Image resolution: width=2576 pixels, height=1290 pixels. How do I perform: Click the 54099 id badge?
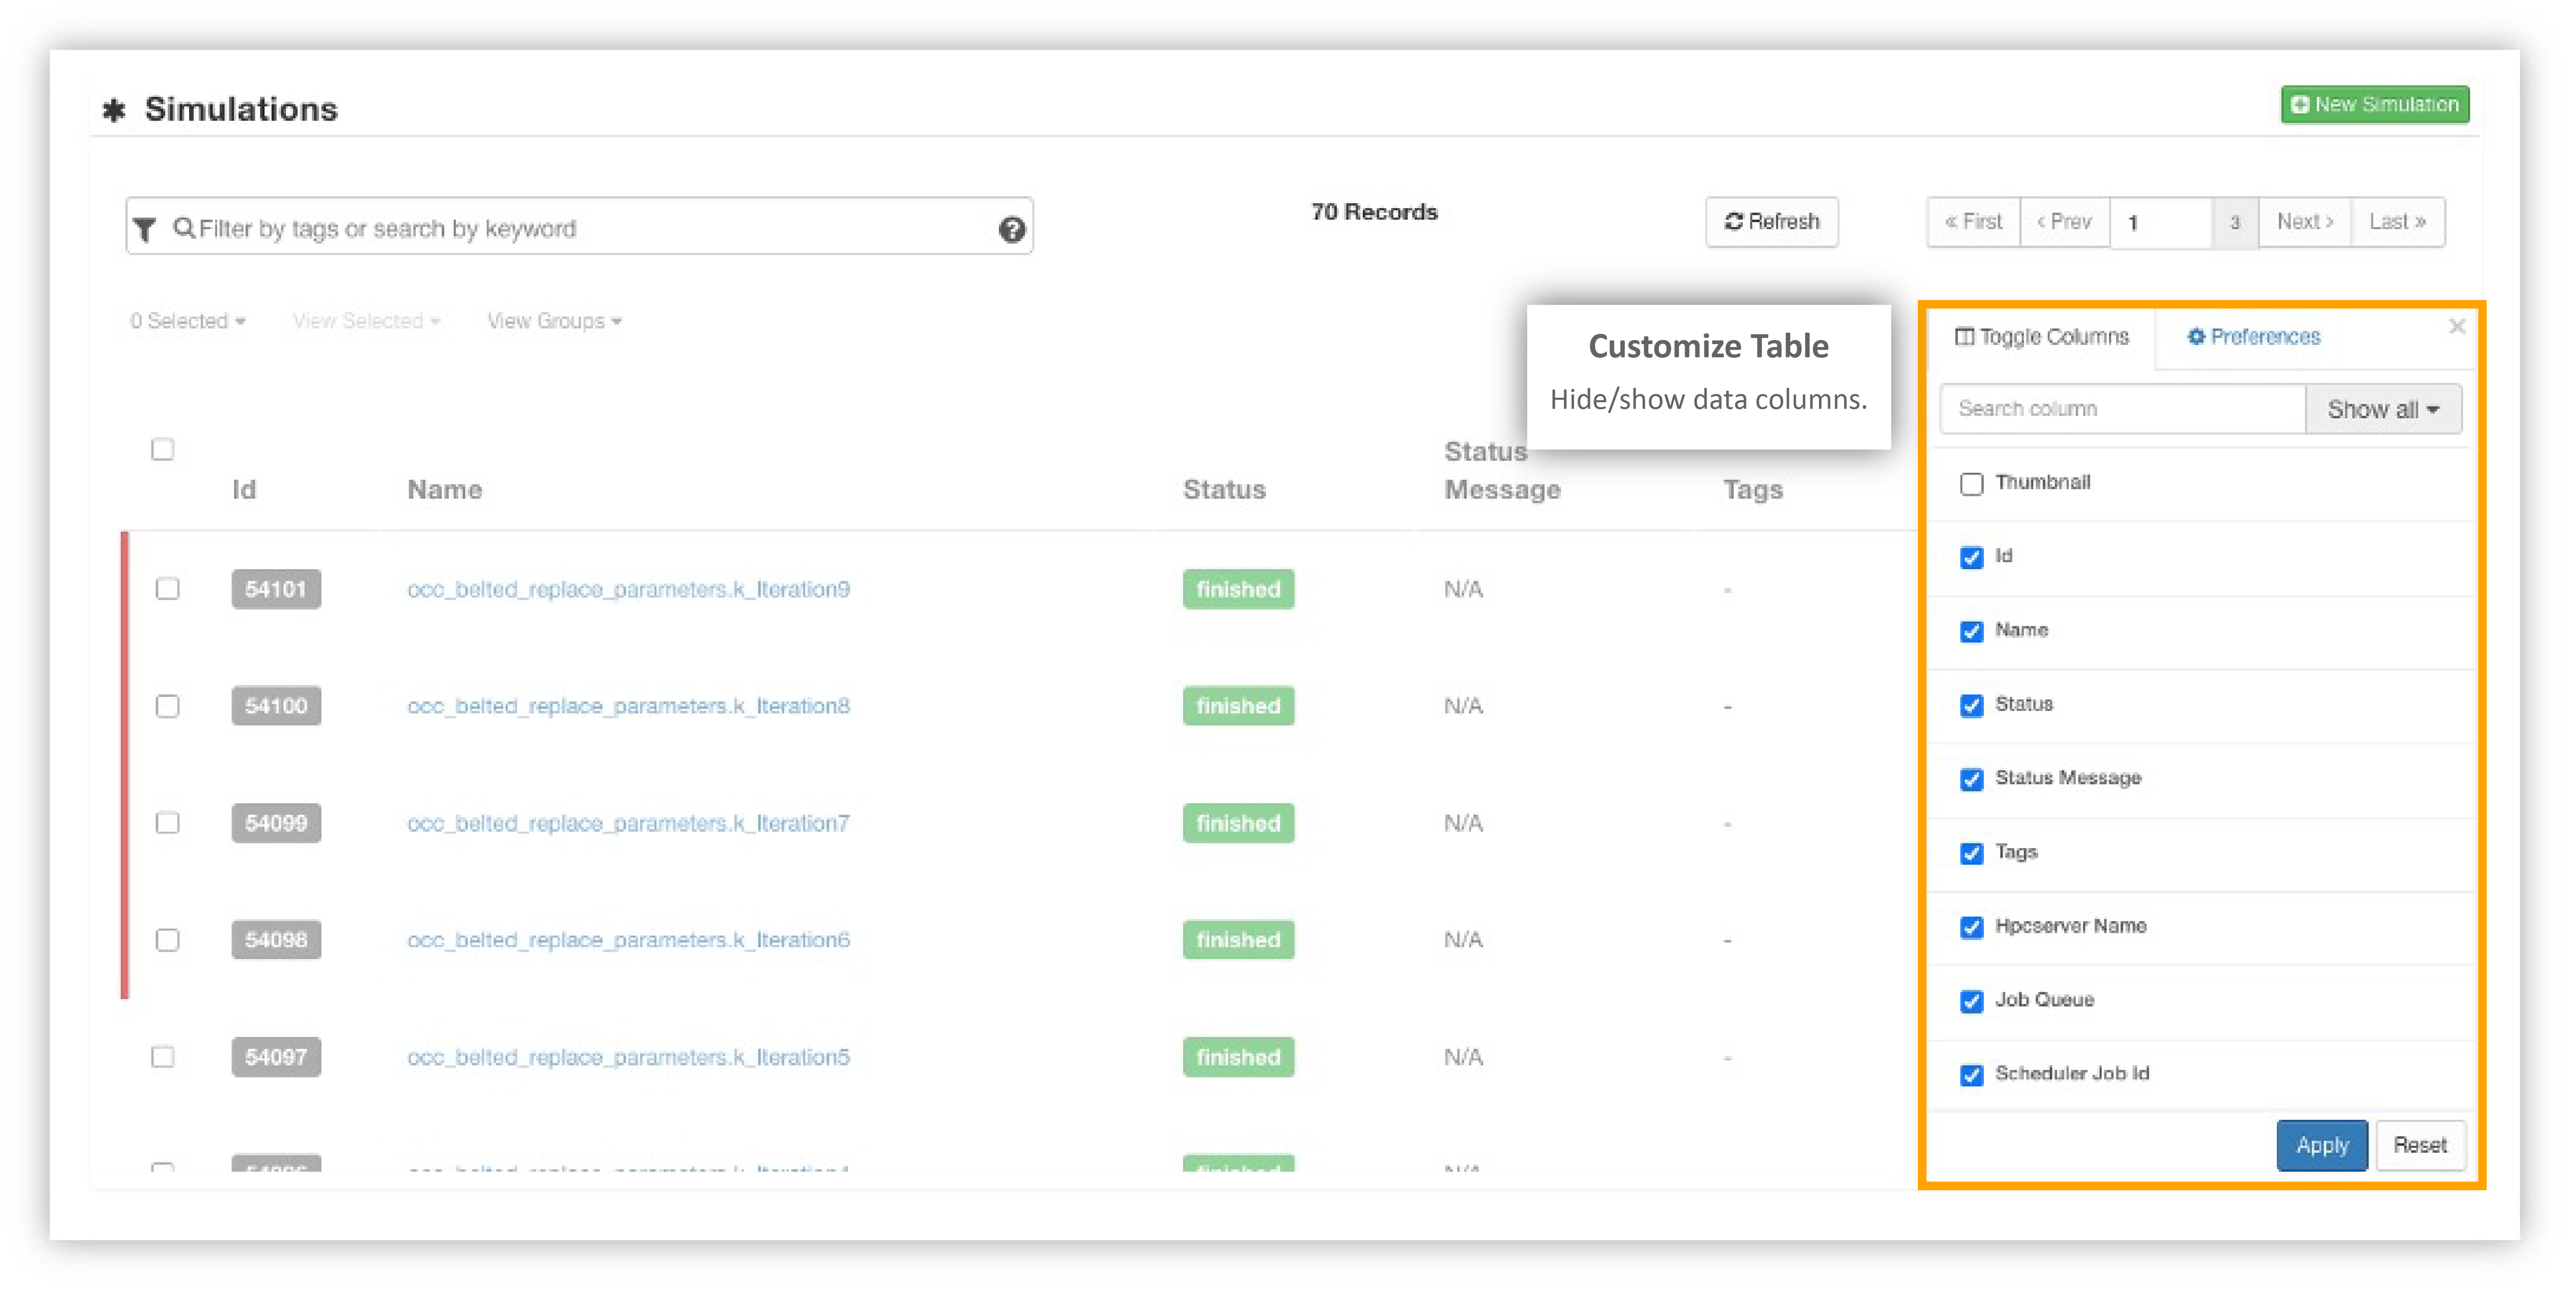coord(276,823)
